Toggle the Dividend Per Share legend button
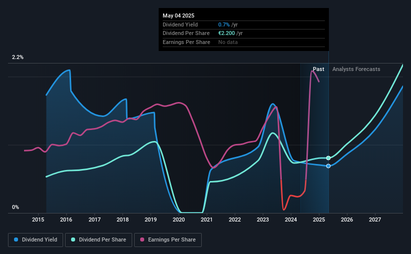 [x=99, y=240]
